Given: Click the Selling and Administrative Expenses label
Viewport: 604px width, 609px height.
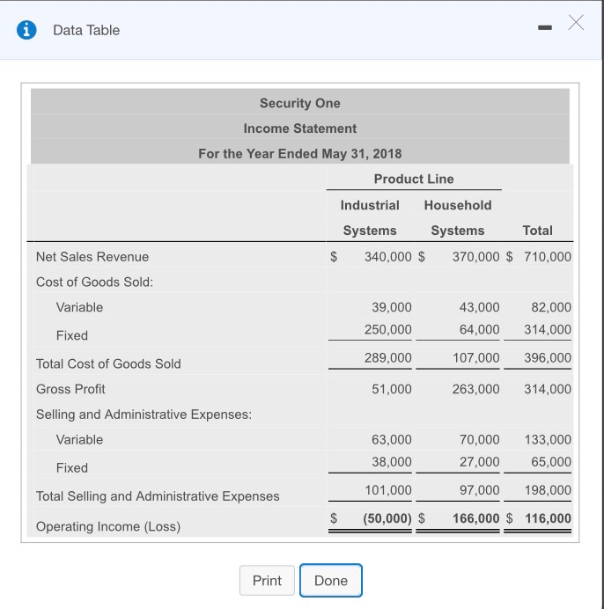Looking at the screenshot, I should 144,415.
